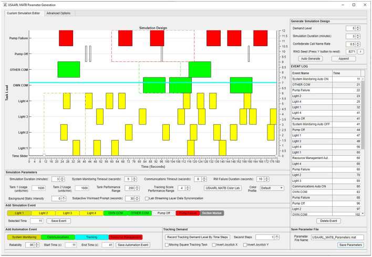Open the USAARL MATB Color Lab
The height and width of the screenshot is (257, 372).
point(222,187)
